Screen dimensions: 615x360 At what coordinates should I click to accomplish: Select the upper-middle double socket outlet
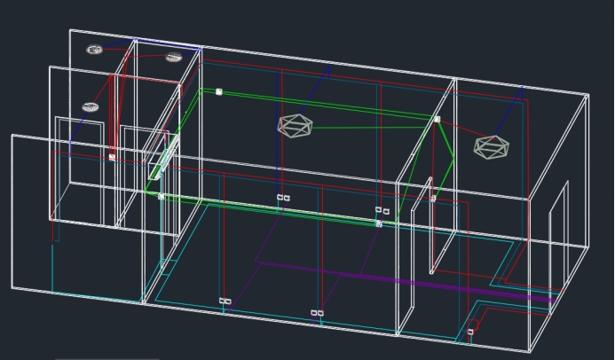pos(283,198)
